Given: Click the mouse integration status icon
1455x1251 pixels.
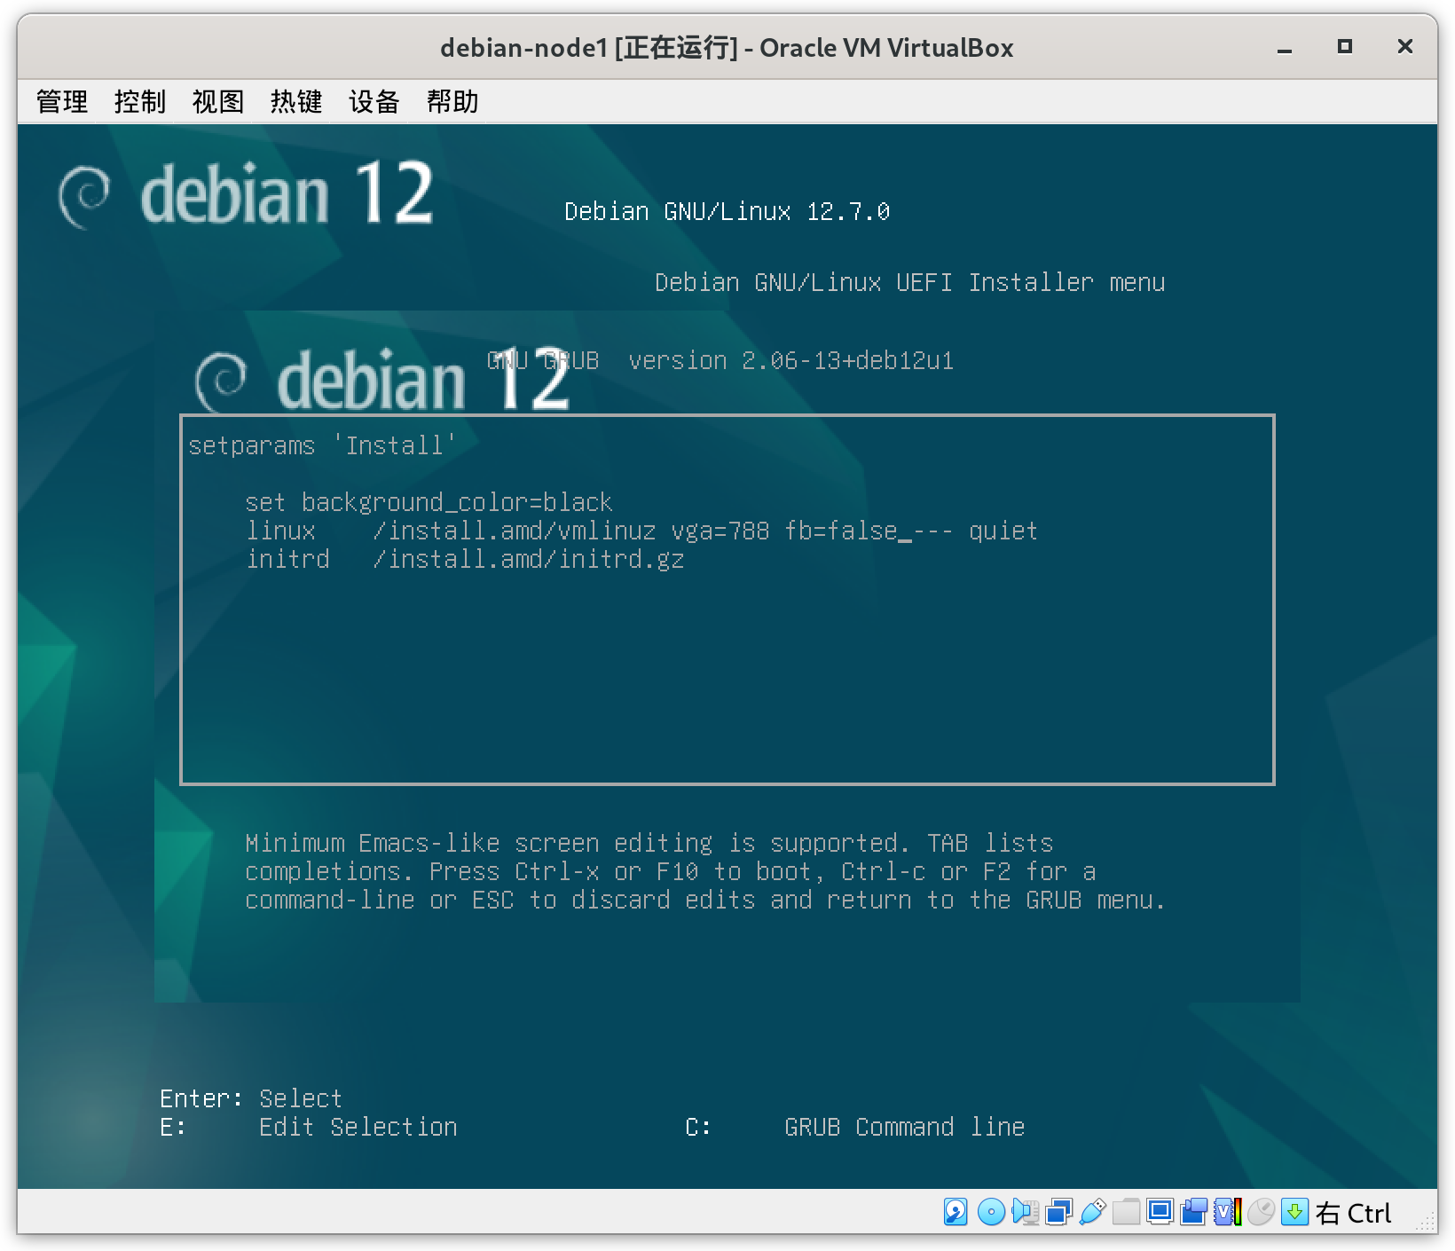Looking at the screenshot, I should tap(1261, 1212).
